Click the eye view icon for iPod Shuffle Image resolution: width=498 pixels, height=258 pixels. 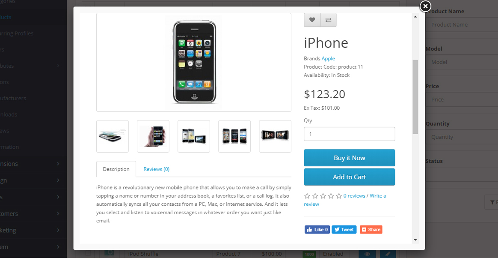click(x=367, y=254)
